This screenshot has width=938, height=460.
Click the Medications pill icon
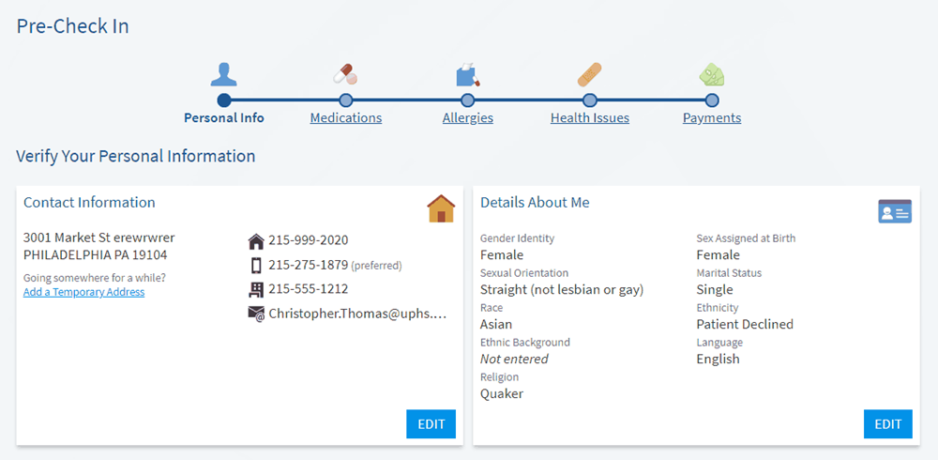click(x=345, y=74)
